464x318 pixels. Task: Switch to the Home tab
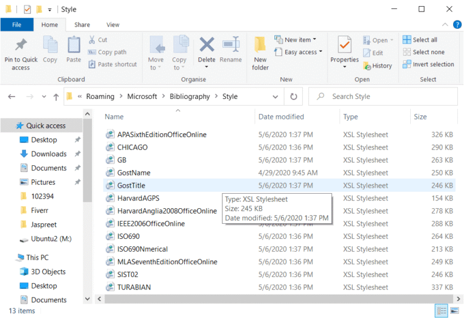click(x=50, y=25)
